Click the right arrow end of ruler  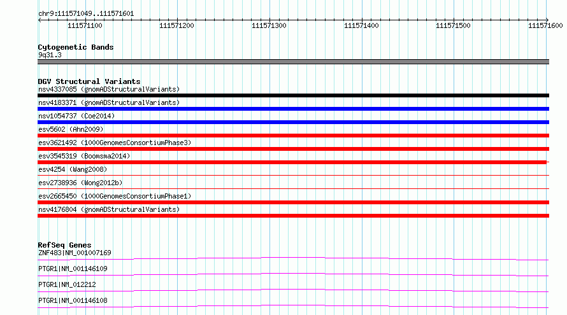pyautogui.click(x=547, y=20)
